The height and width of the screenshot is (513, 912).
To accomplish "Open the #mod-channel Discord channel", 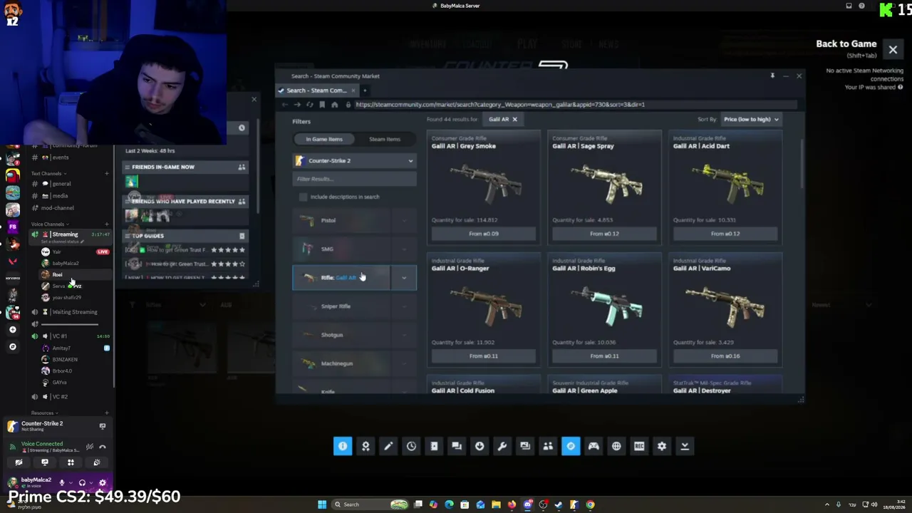I will coord(58,208).
